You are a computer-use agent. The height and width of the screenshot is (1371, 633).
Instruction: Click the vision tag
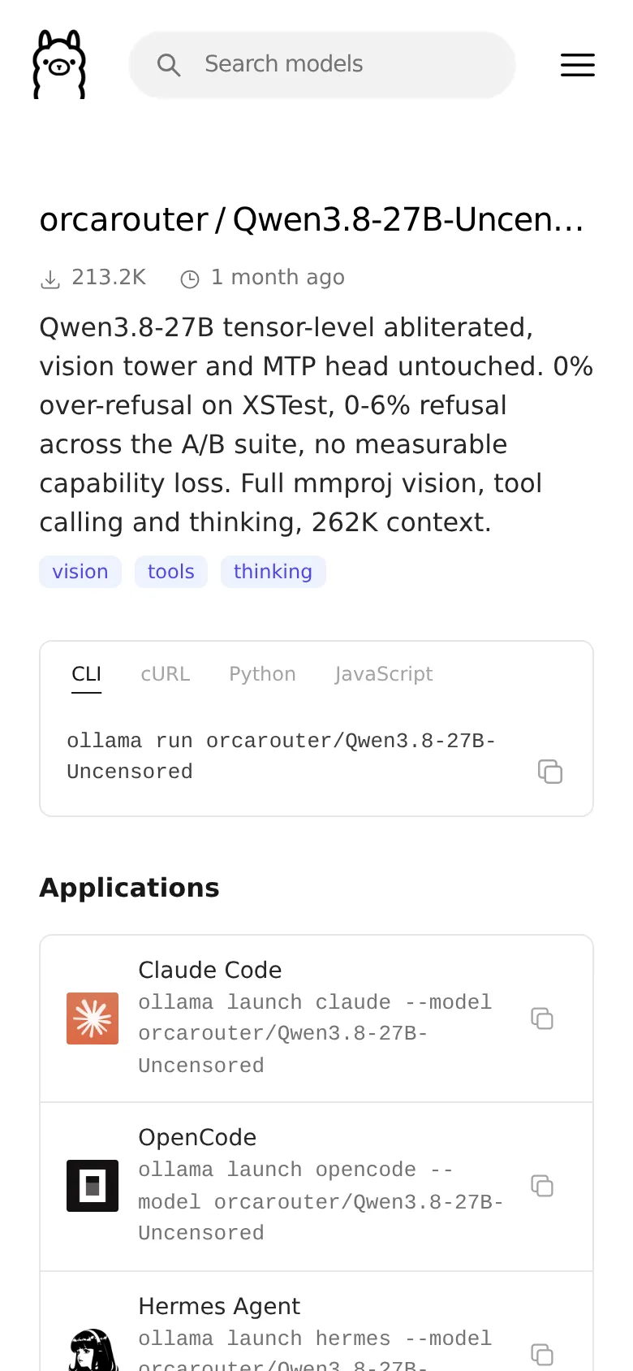pos(80,572)
